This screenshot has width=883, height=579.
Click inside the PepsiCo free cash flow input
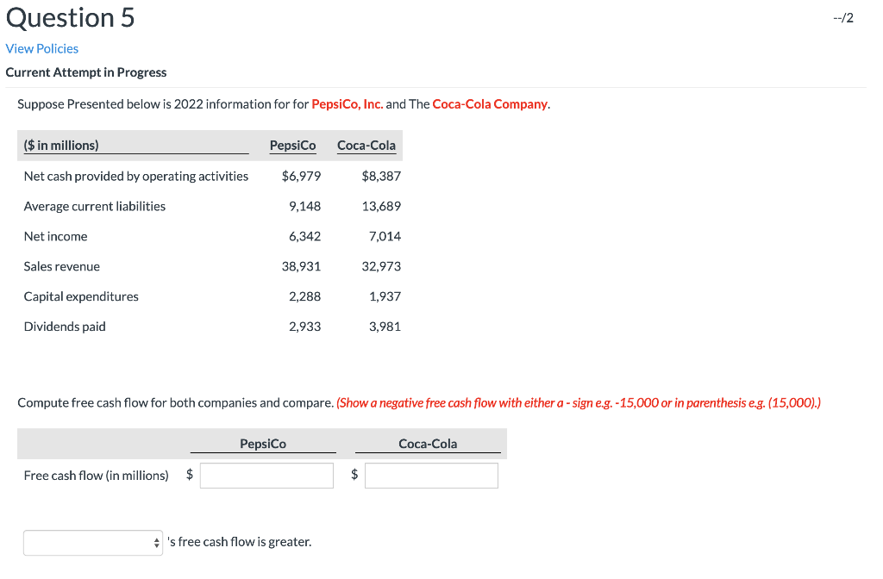pos(266,475)
